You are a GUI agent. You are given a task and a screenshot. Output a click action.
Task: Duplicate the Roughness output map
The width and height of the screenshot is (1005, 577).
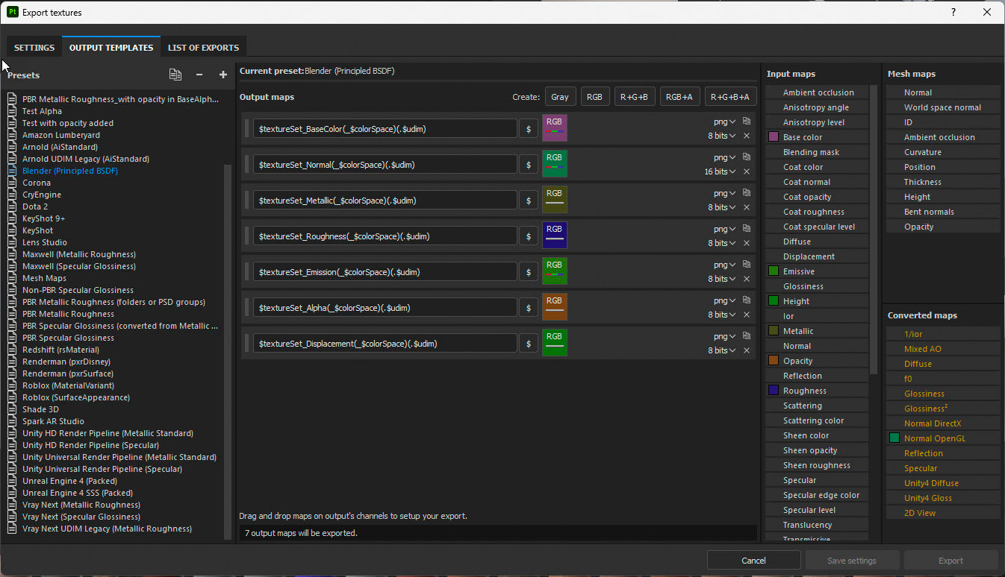[x=746, y=229]
